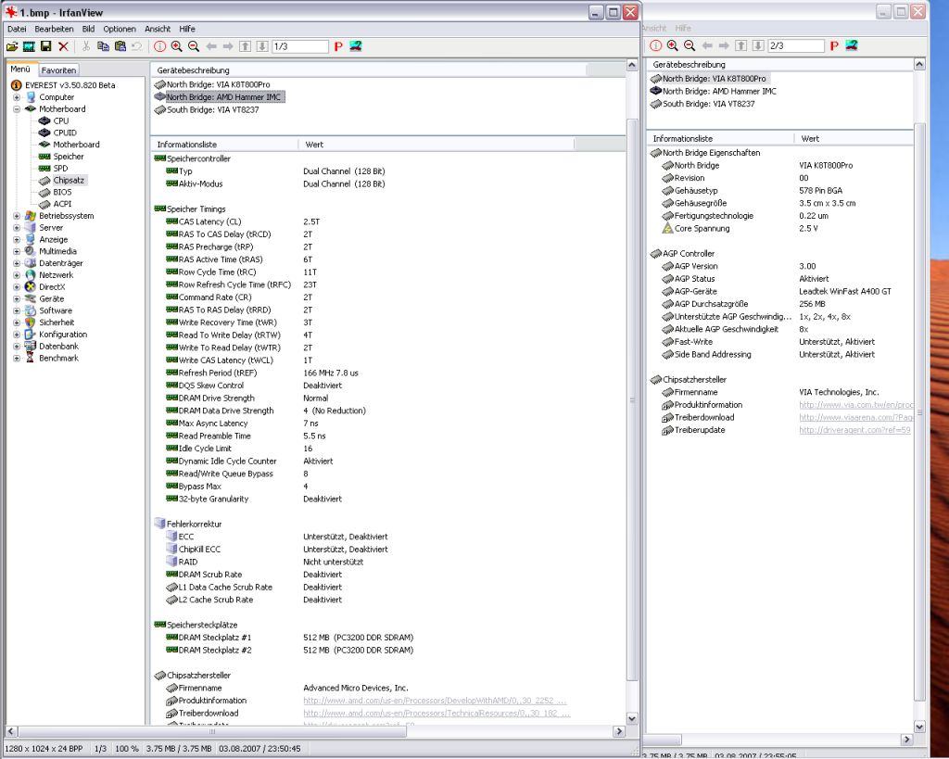Click next page down-arrow in background window

(x=758, y=45)
